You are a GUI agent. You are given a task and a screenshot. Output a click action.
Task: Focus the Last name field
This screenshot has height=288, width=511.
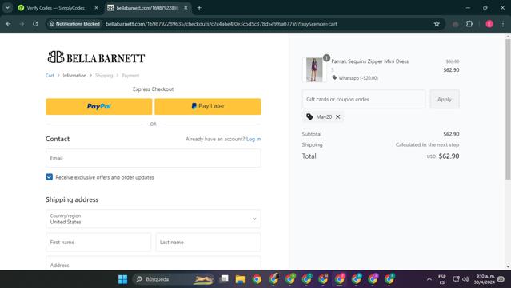coord(208,242)
